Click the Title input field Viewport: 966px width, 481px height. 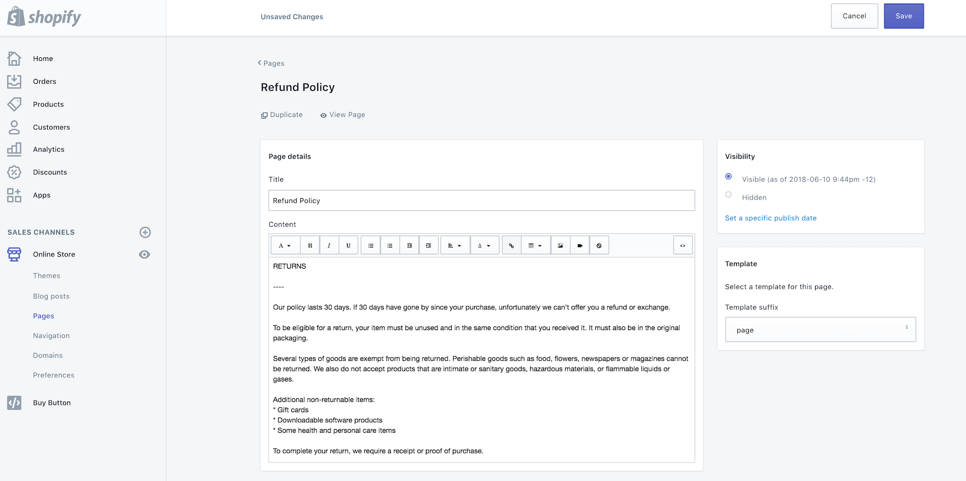(x=481, y=201)
